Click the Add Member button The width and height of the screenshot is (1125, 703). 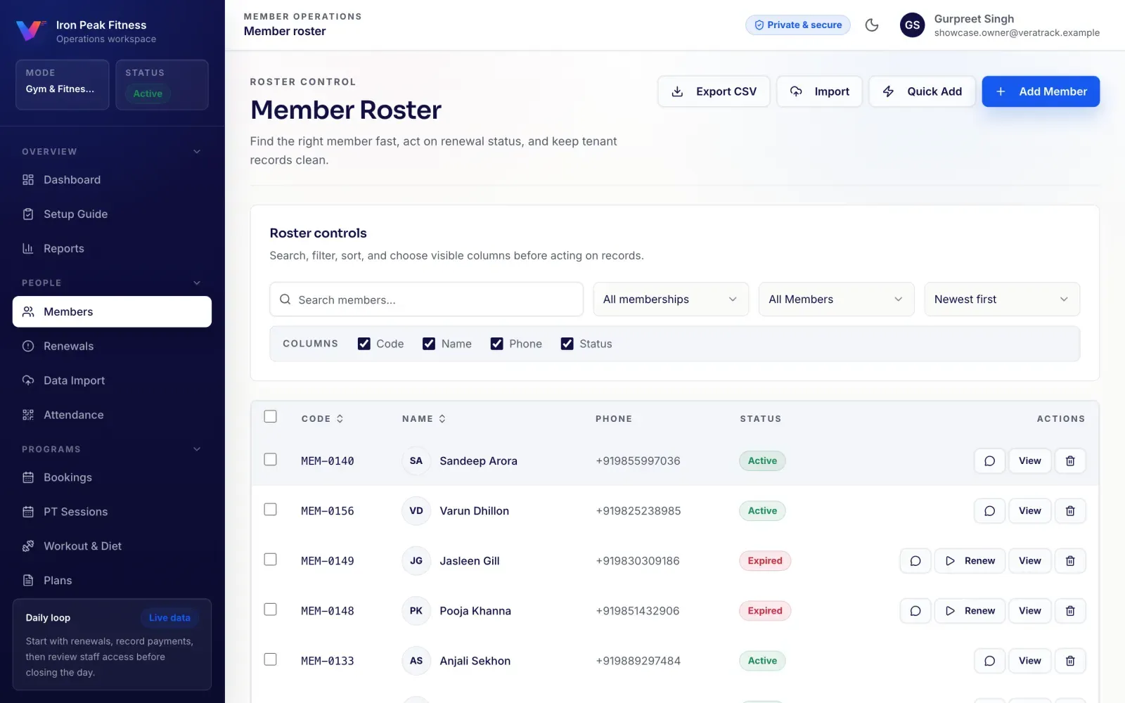tap(1041, 91)
